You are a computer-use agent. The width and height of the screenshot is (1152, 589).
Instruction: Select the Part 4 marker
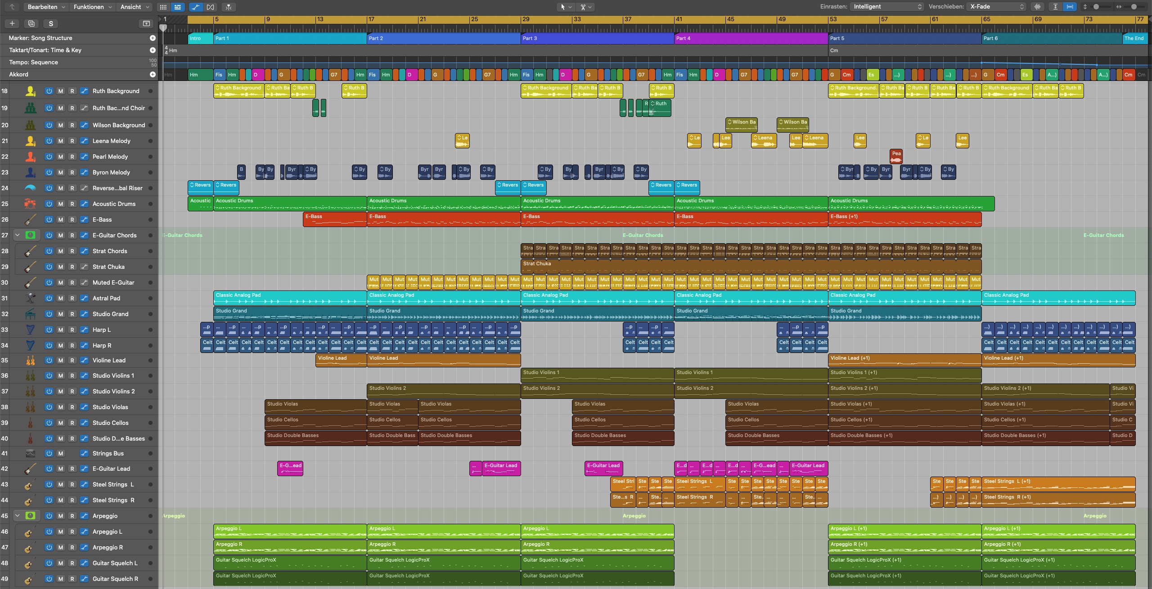(751, 38)
